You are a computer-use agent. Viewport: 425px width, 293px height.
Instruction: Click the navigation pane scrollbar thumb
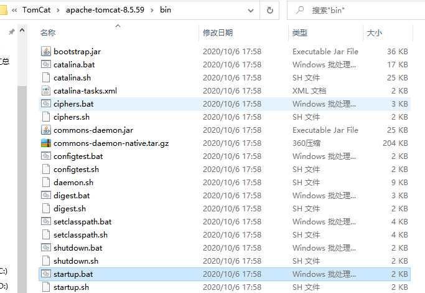pos(22,190)
